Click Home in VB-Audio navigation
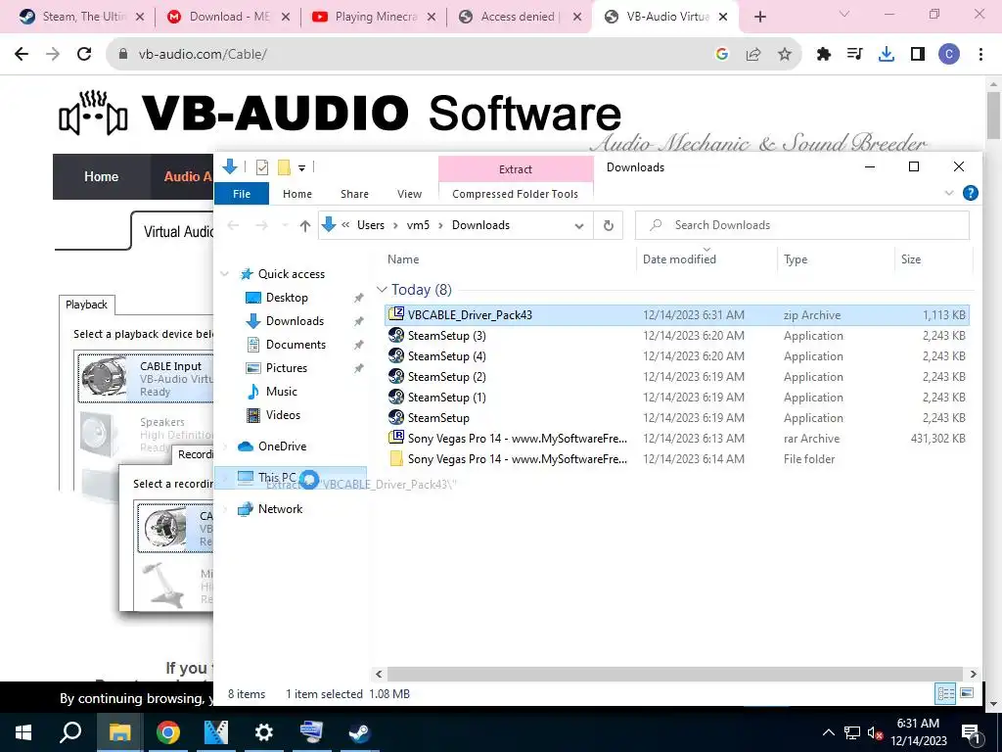The height and width of the screenshot is (752, 1002). coord(101,176)
